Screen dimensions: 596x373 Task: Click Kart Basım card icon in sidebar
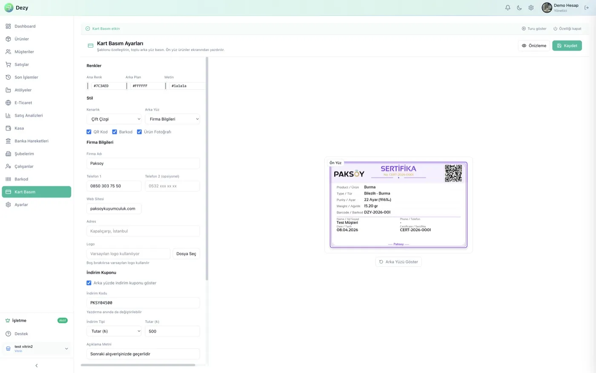(x=8, y=192)
